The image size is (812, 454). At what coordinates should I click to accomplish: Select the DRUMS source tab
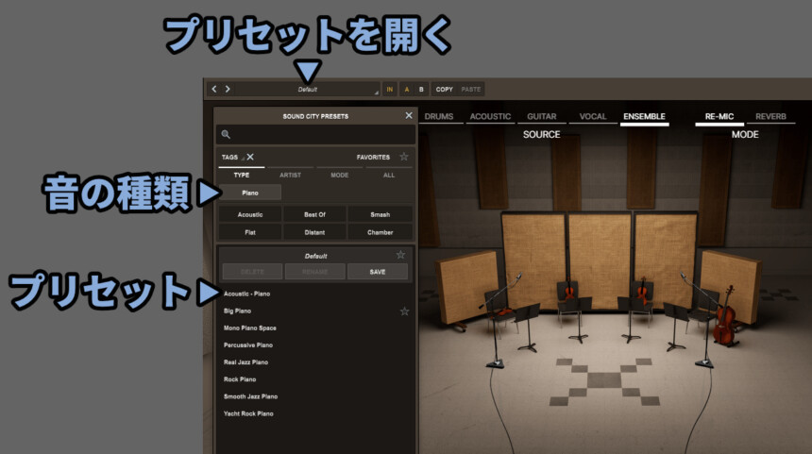pos(439,117)
